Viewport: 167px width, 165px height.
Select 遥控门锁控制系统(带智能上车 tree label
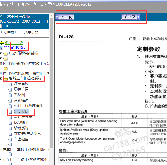[x=25, y=64]
